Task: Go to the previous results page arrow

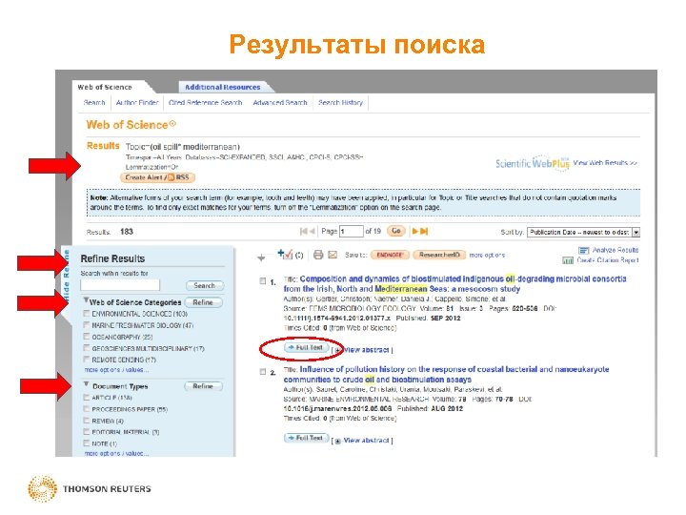Action: (313, 231)
